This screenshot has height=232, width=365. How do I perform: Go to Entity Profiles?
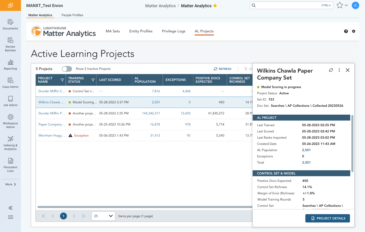141,31
